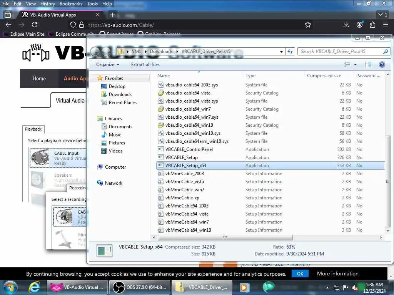The width and height of the screenshot is (394, 295).
Task: Select vbMmeCable_2003 setup information
Action: coord(184,174)
